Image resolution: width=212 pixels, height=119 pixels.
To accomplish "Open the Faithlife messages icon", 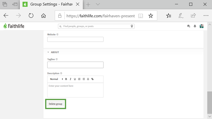I will click(x=189, y=26).
